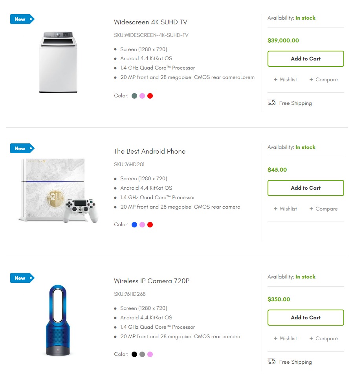Select gray-green color for Widescreen 4K SUHD TV
This screenshot has width=363, height=383.
click(134, 96)
